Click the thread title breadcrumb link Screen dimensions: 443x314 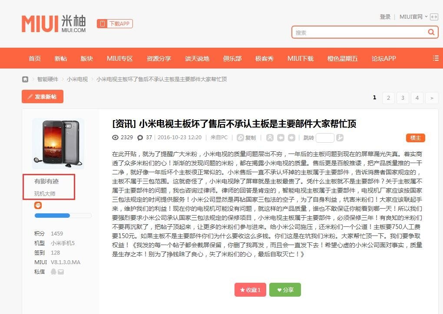click(162, 79)
